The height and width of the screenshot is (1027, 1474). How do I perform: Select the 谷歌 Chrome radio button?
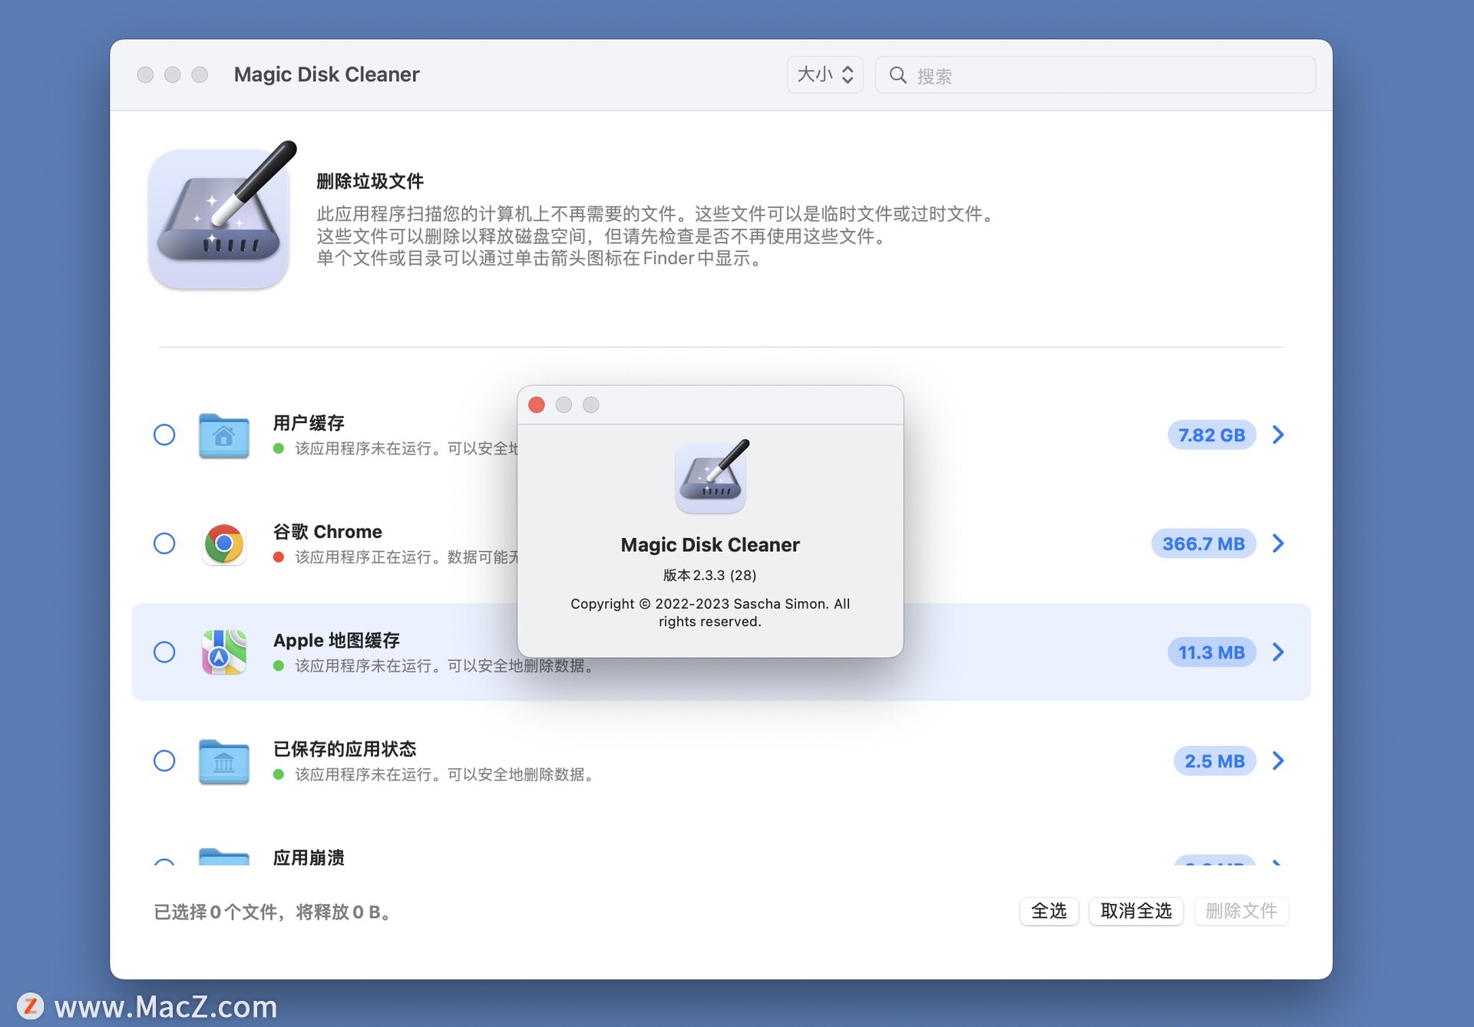tap(164, 543)
